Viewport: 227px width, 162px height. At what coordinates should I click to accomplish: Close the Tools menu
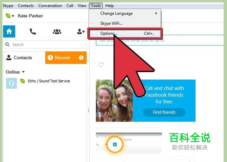(96, 6)
